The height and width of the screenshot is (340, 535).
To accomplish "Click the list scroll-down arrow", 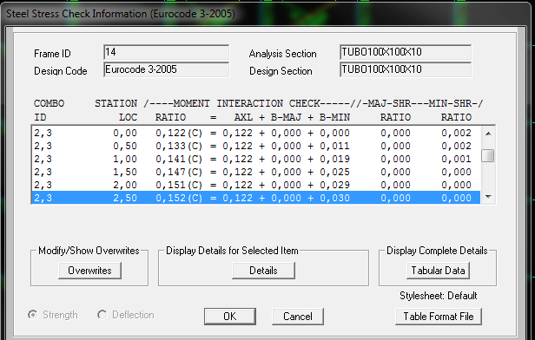I will tap(488, 197).
